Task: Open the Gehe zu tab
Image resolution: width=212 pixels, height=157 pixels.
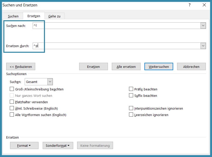Action: [54, 16]
